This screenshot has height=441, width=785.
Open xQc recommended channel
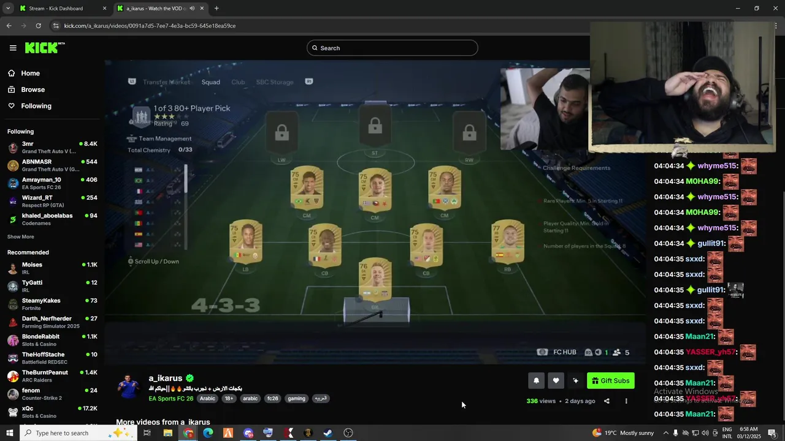[x=52, y=412]
